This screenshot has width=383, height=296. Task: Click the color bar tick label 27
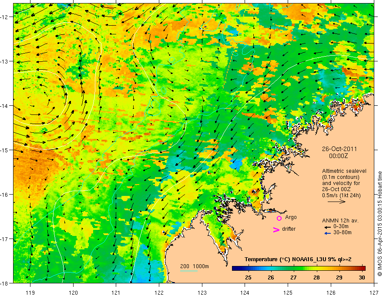click(294, 277)
